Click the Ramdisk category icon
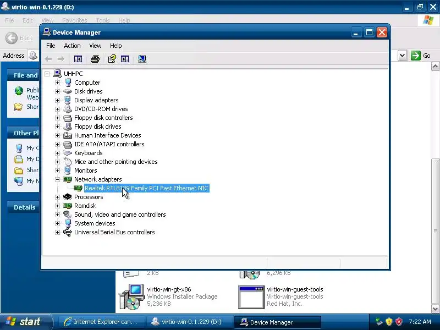The image size is (440, 330). click(68, 206)
